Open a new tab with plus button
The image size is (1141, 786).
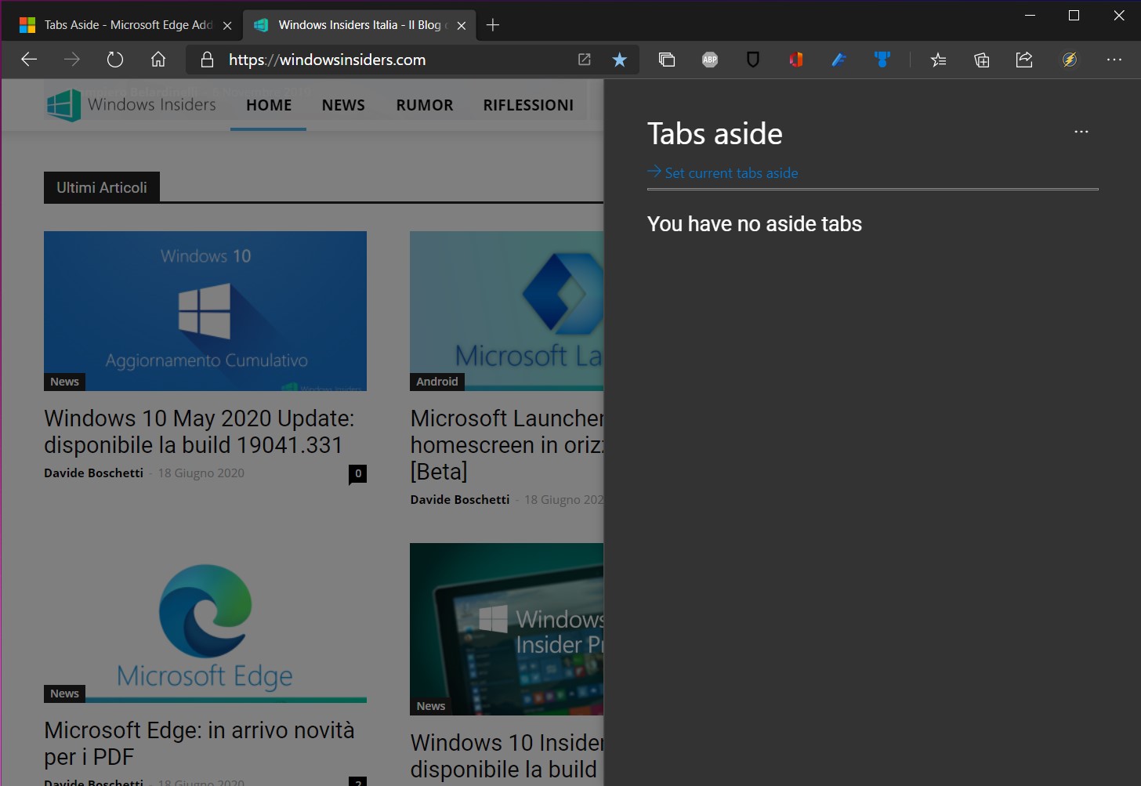[492, 25]
